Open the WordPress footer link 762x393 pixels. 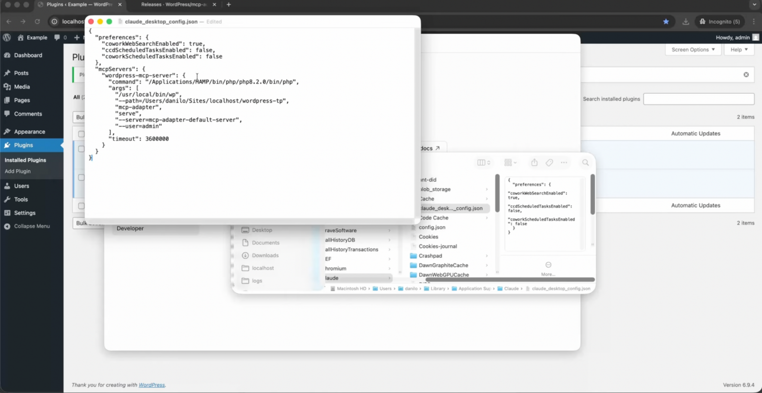click(151, 385)
